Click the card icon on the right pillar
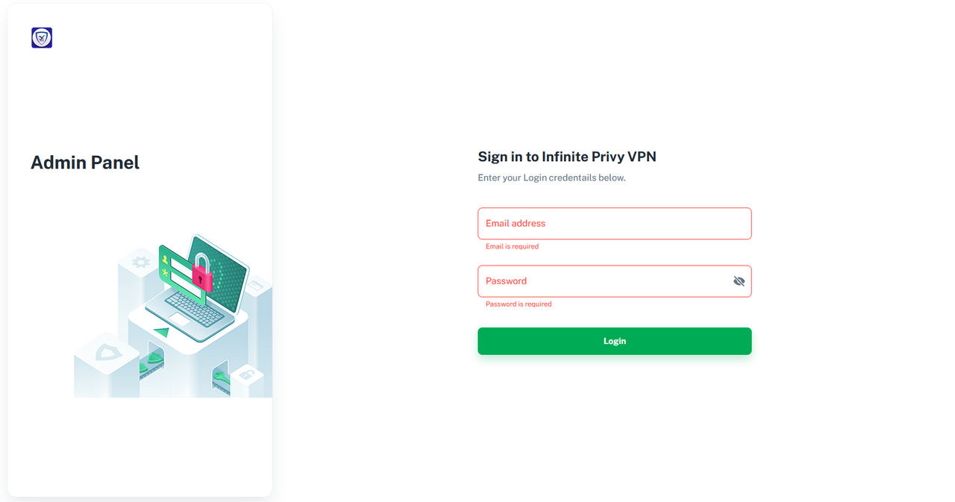This screenshot has height=502, width=955. click(256, 284)
